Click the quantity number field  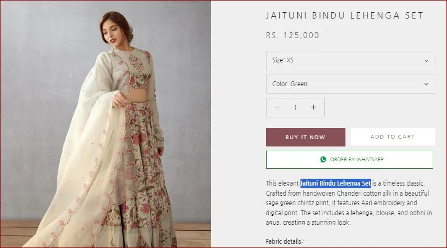coord(295,107)
